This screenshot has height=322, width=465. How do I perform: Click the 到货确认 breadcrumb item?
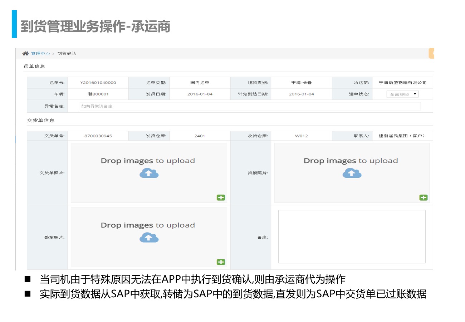click(67, 53)
